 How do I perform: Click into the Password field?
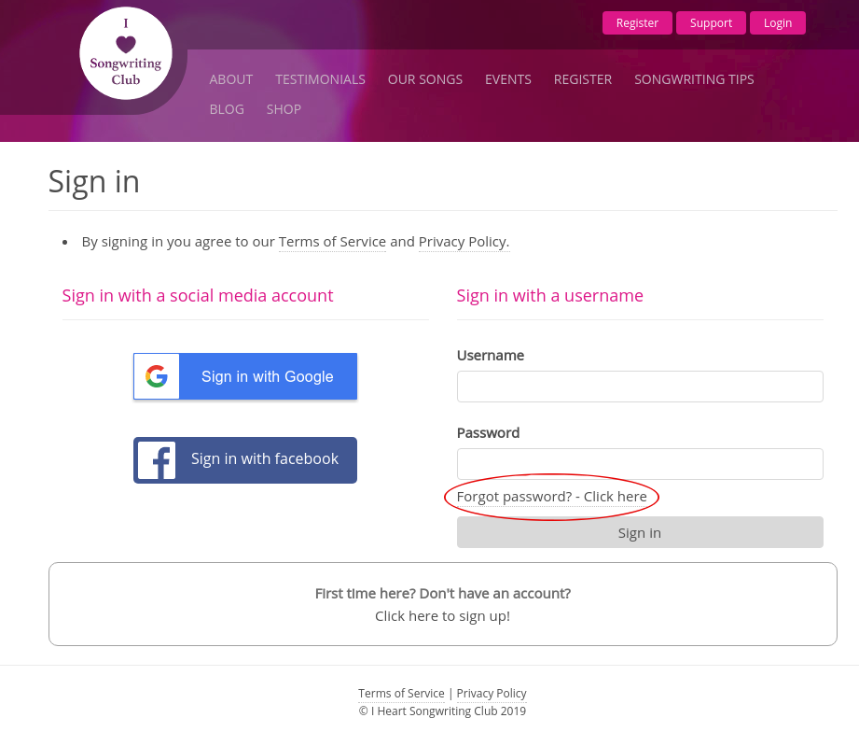click(640, 464)
